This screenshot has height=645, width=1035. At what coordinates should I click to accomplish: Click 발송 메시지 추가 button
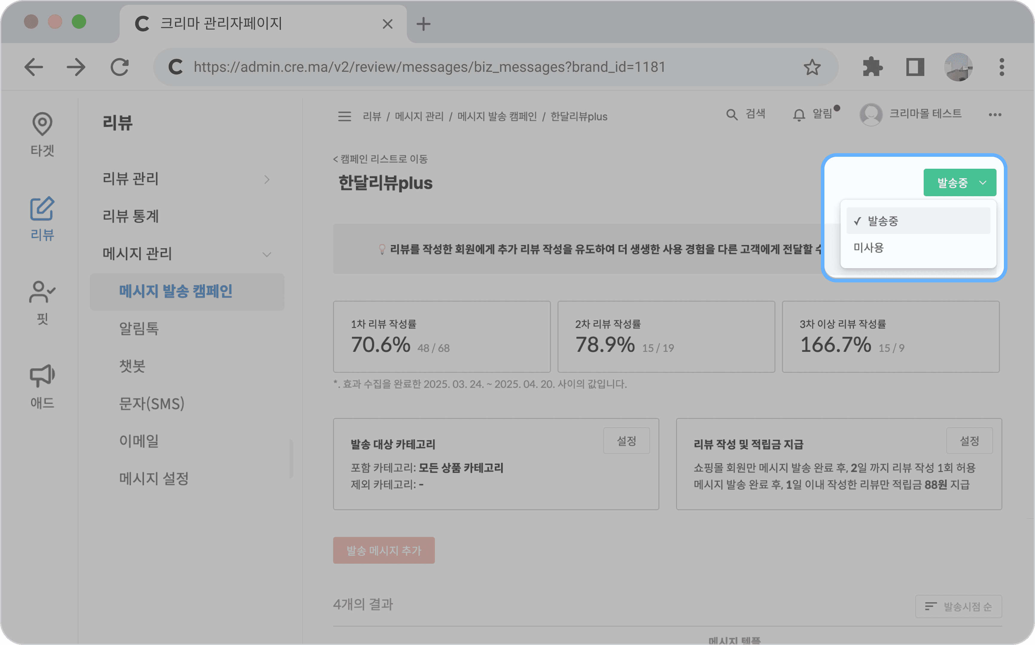click(383, 550)
